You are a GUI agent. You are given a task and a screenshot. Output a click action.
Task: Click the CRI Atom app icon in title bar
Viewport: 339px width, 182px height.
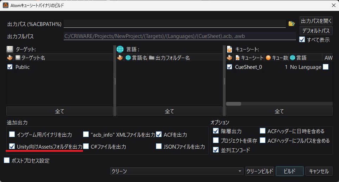coord(6,5)
